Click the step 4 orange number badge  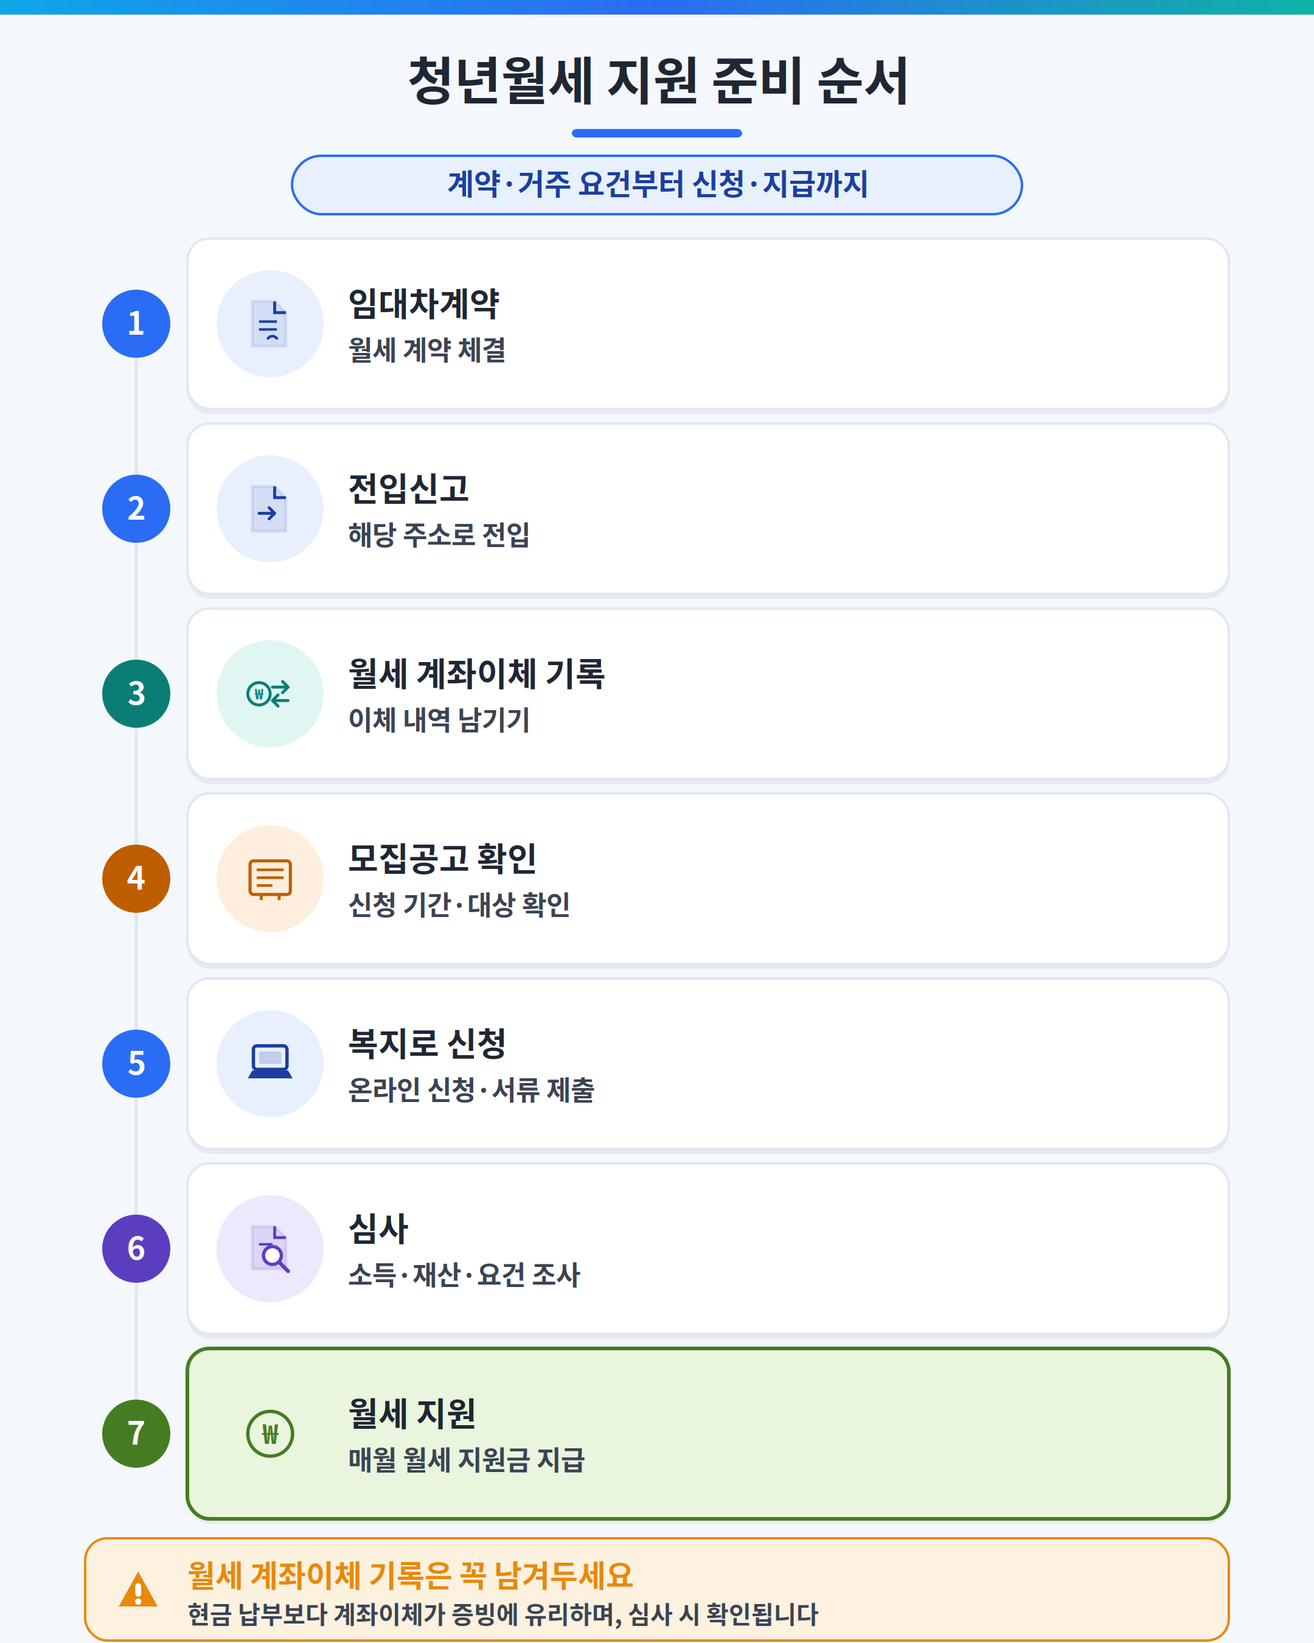136,879
